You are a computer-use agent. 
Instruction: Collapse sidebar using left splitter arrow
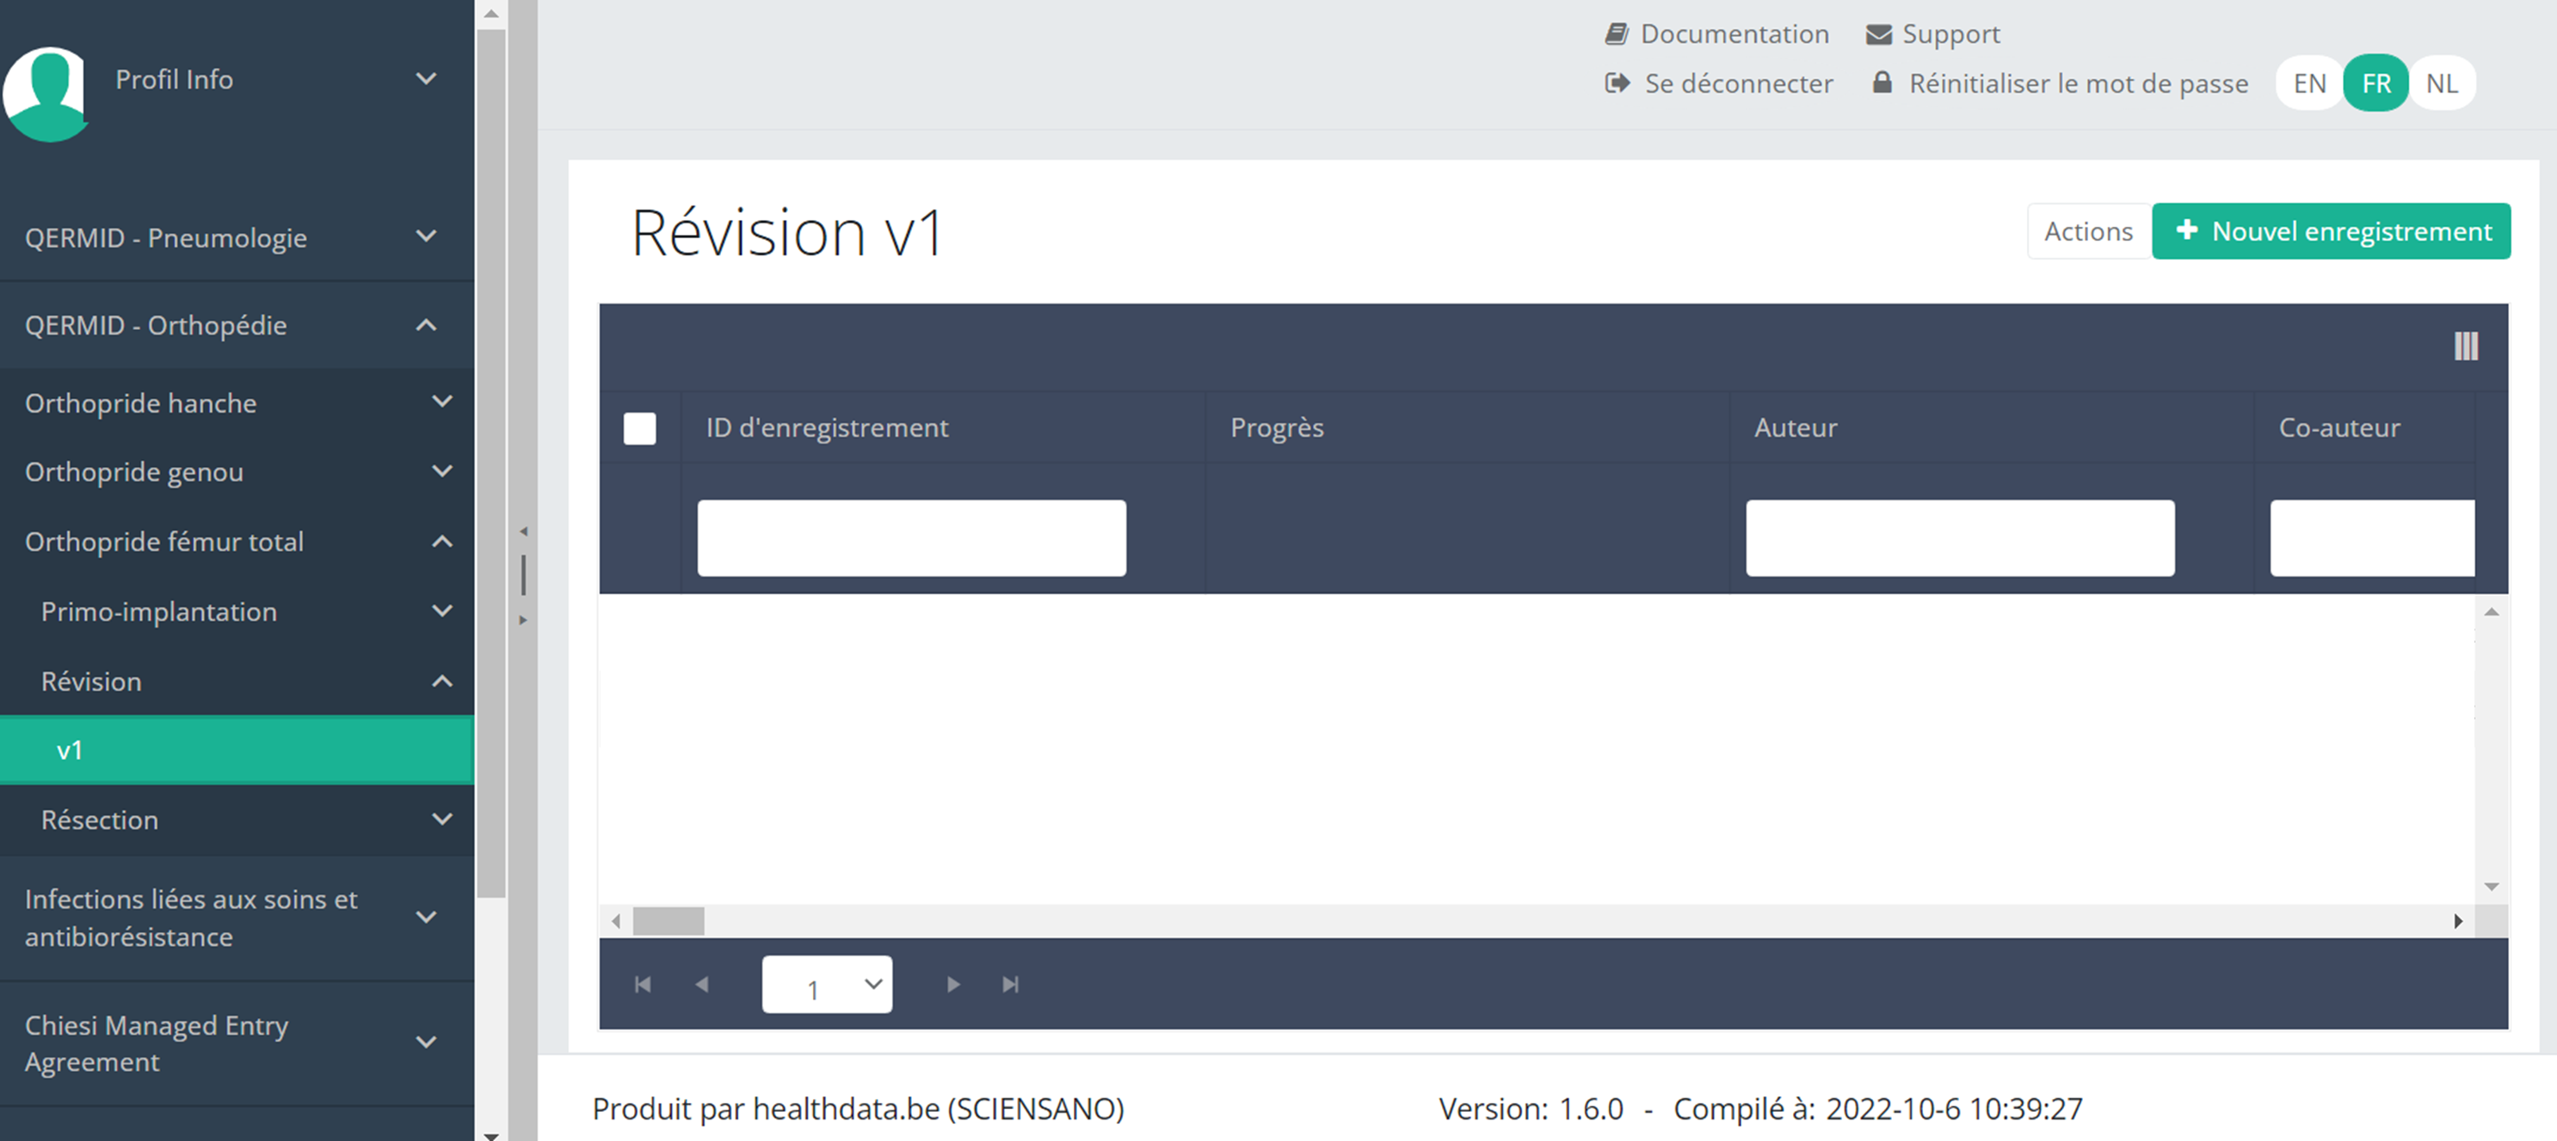pyautogui.click(x=523, y=531)
